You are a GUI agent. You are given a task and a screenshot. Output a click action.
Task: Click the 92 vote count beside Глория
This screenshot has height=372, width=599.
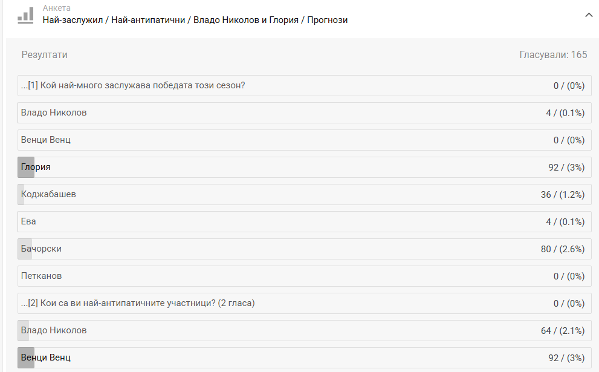(x=566, y=168)
